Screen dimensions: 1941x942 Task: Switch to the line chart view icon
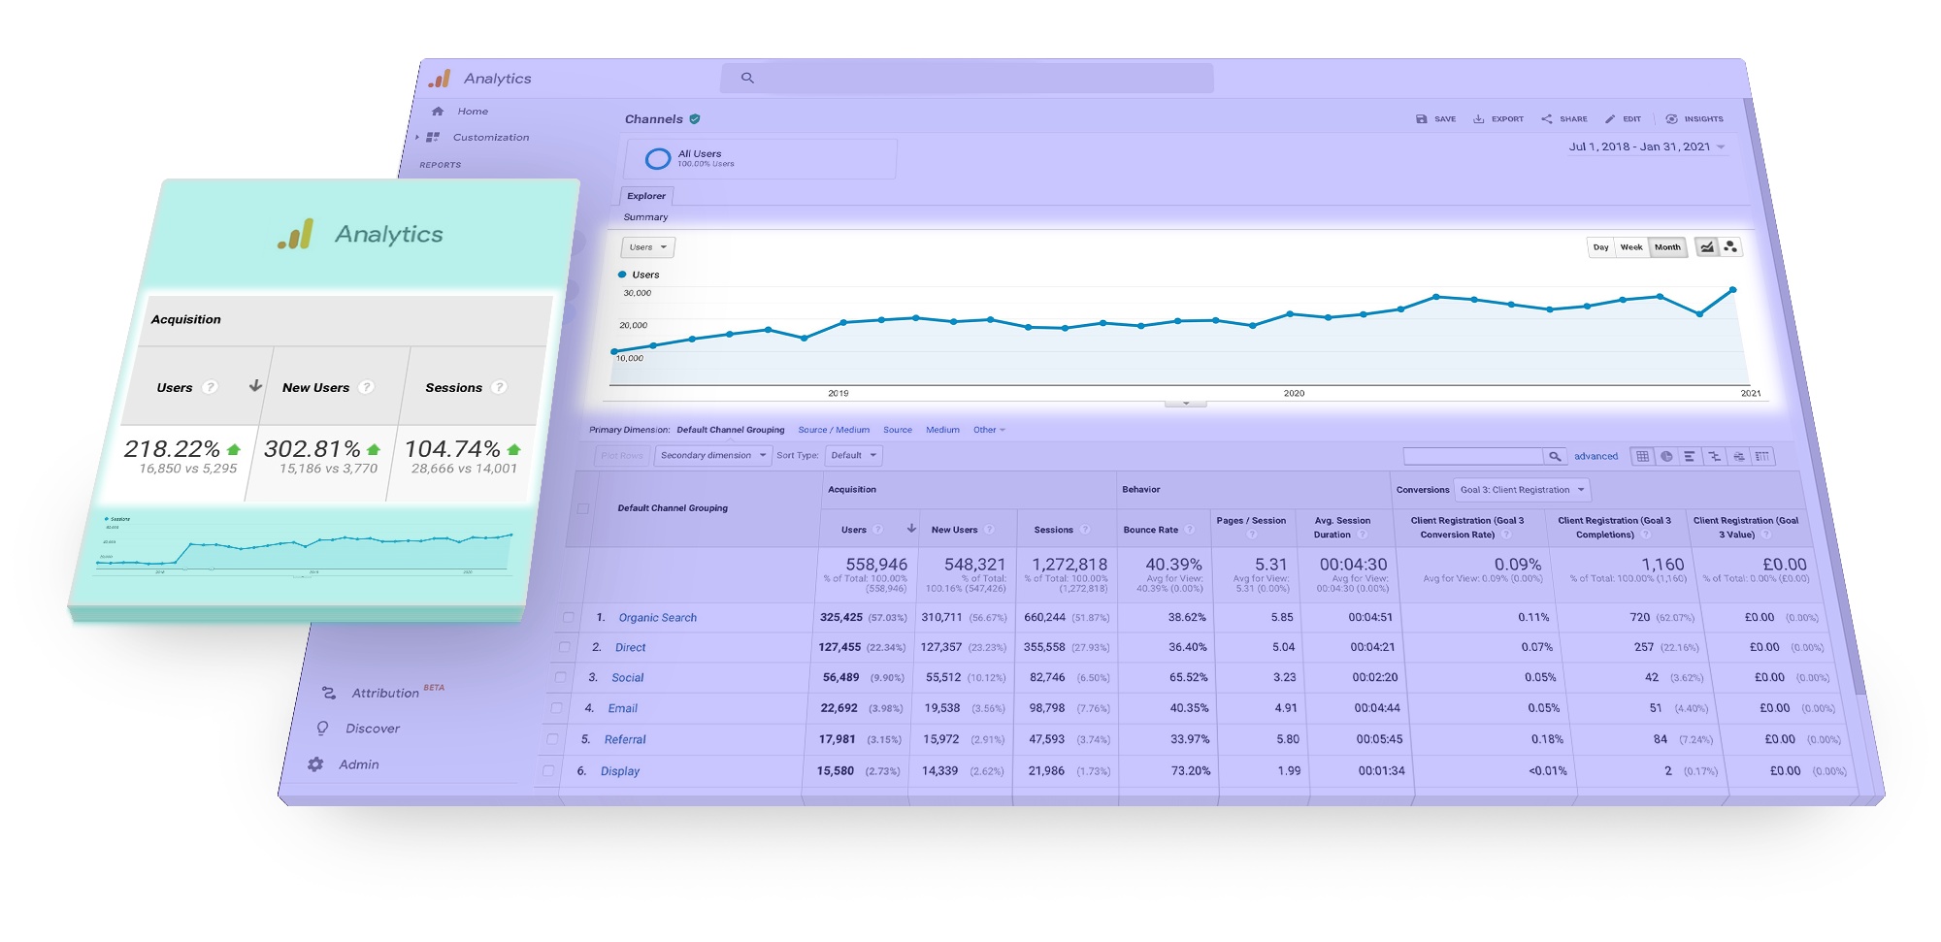[x=1707, y=247]
